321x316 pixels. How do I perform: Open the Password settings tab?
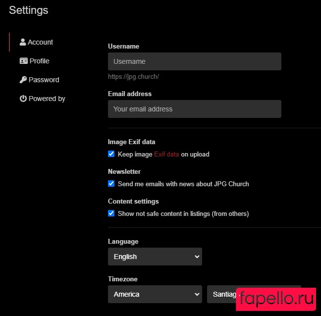[x=44, y=80]
